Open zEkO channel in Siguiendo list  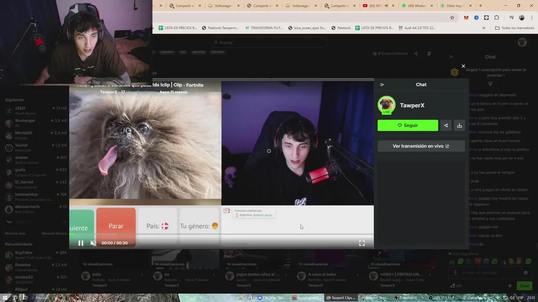point(36,110)
